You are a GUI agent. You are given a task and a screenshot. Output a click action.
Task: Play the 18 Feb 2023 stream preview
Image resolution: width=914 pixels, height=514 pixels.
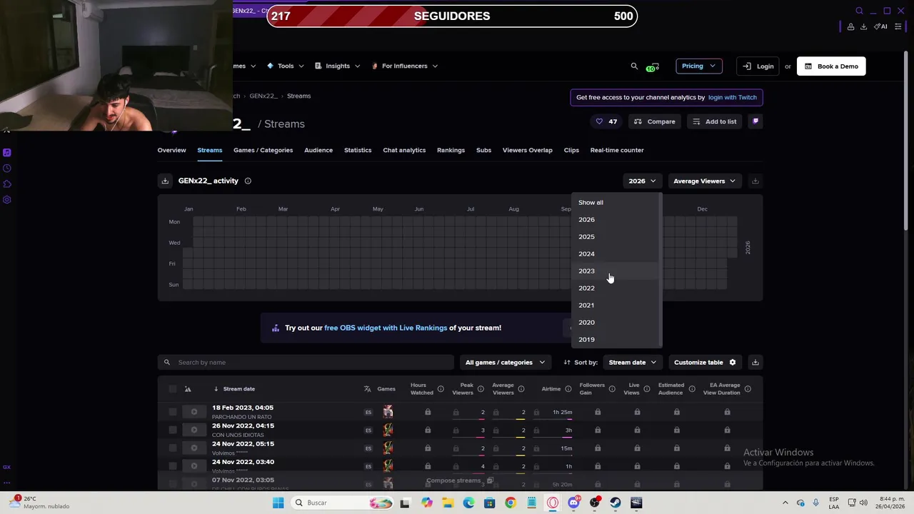coord(194,412)
